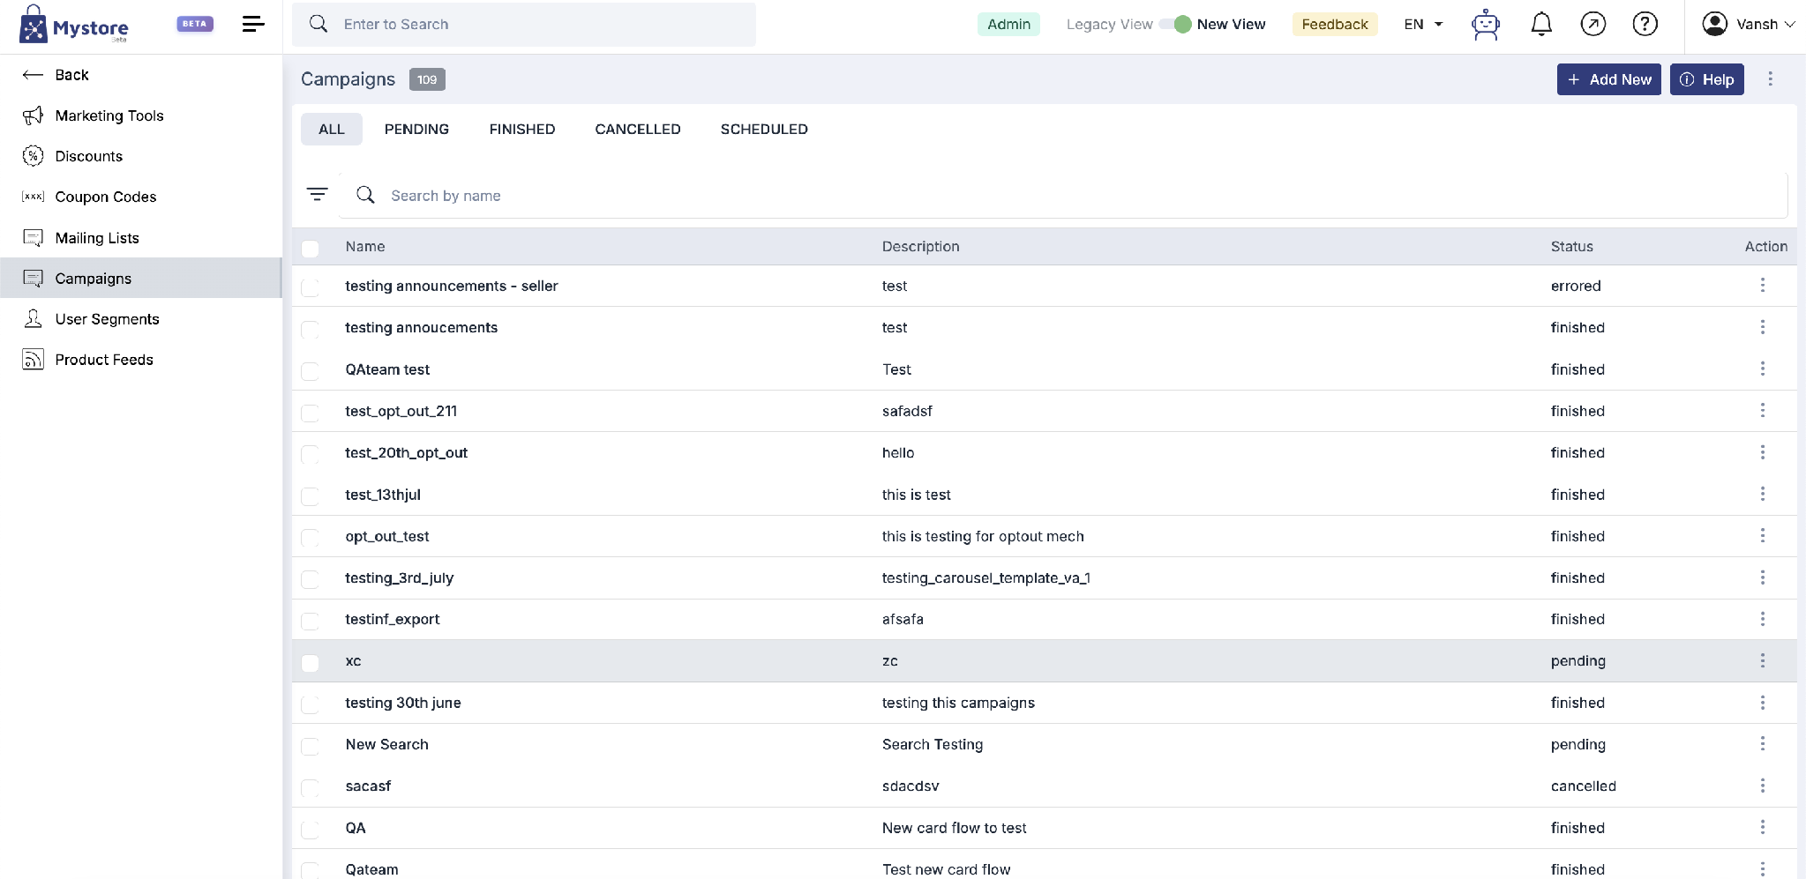
Task: Click the Discounts percent icon
Action: (x=33, y=156)
